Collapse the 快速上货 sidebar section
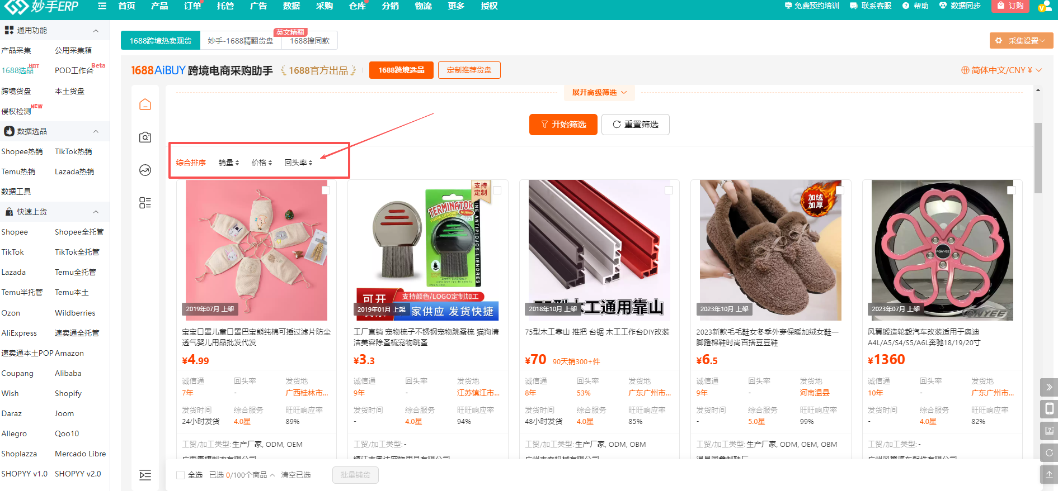1058x491 pixels. click(x=96, y=212)
